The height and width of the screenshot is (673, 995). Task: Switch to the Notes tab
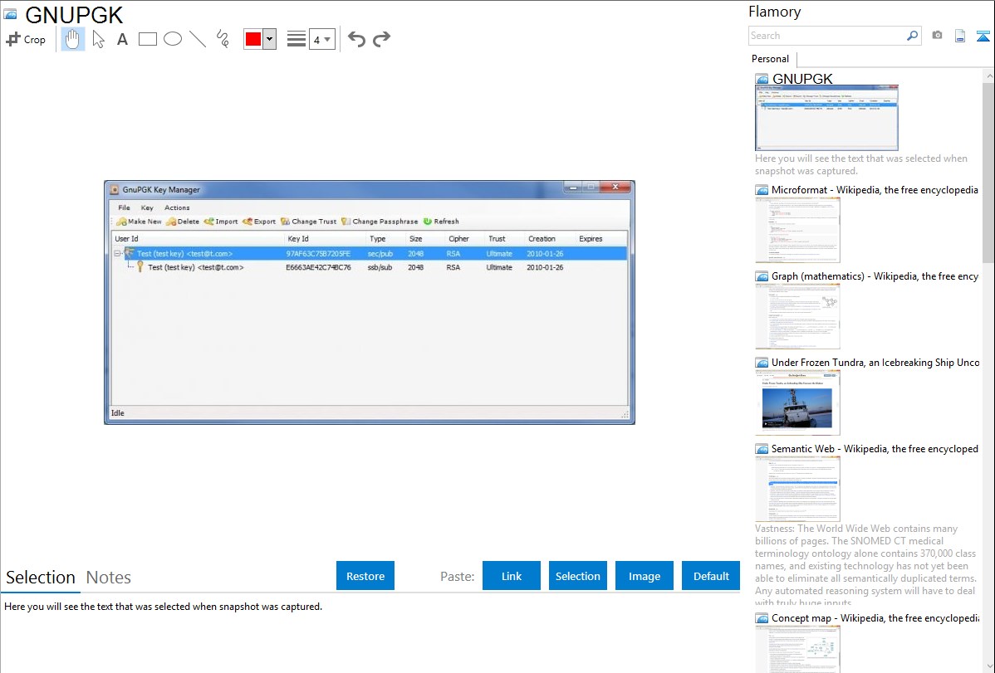109,578
